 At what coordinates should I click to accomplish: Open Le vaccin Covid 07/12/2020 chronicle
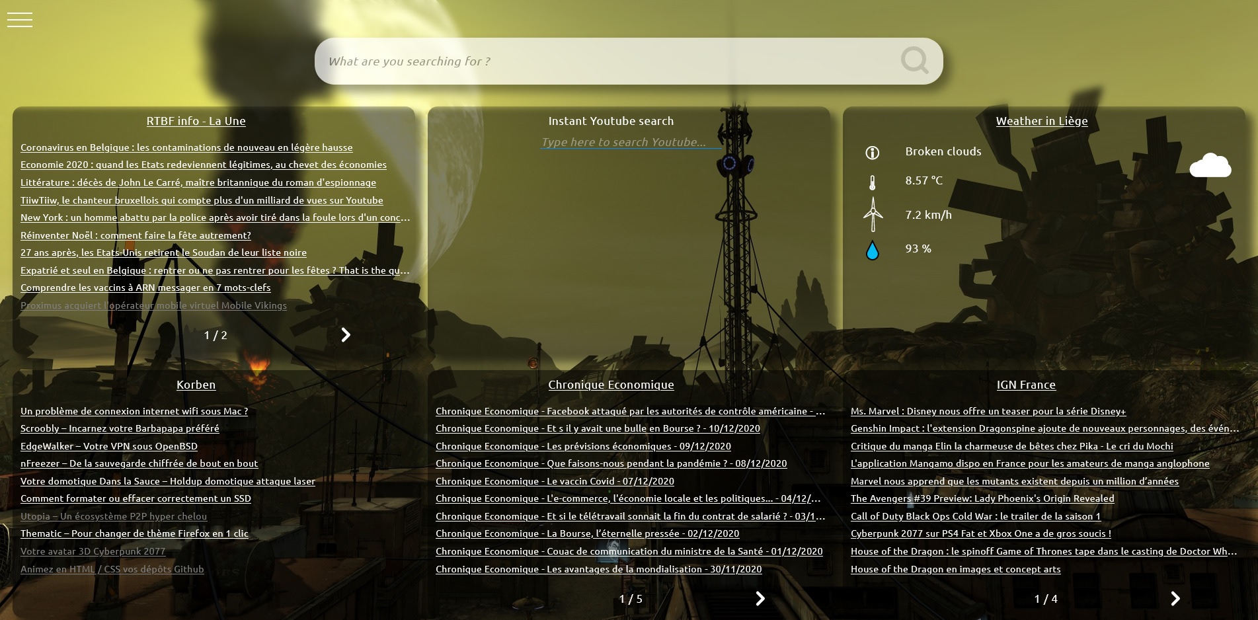tap(555, 481)
